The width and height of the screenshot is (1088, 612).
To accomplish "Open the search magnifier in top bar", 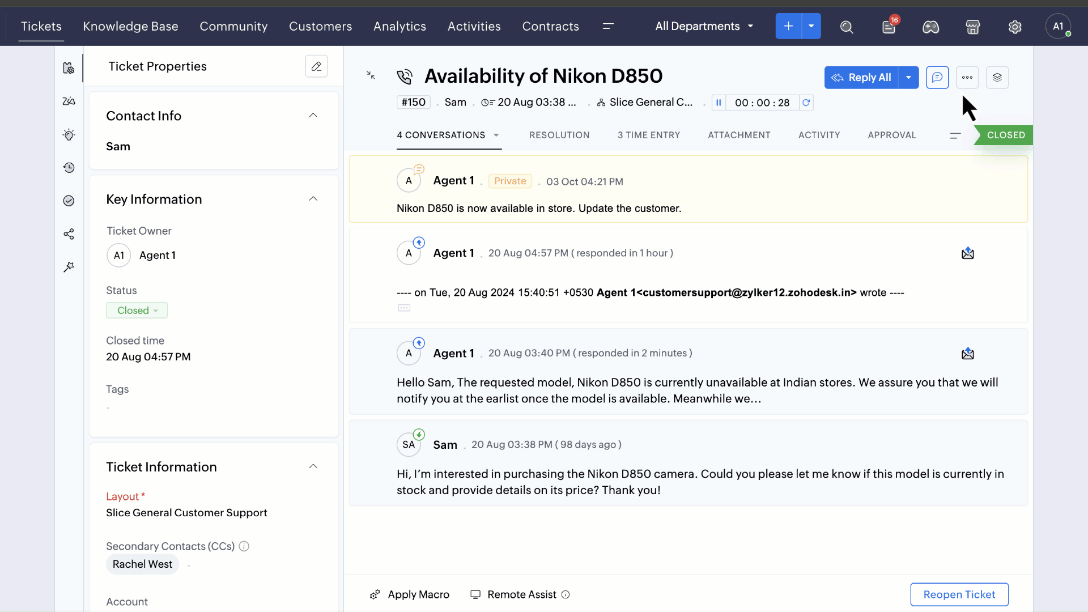I will [847, 27].
